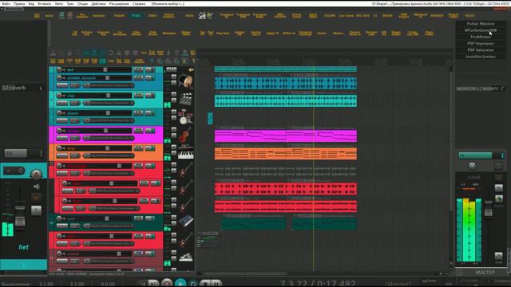Screen dimensions: 511x287
Task: Open the input selector on drums track
Action: coord(109,120)
